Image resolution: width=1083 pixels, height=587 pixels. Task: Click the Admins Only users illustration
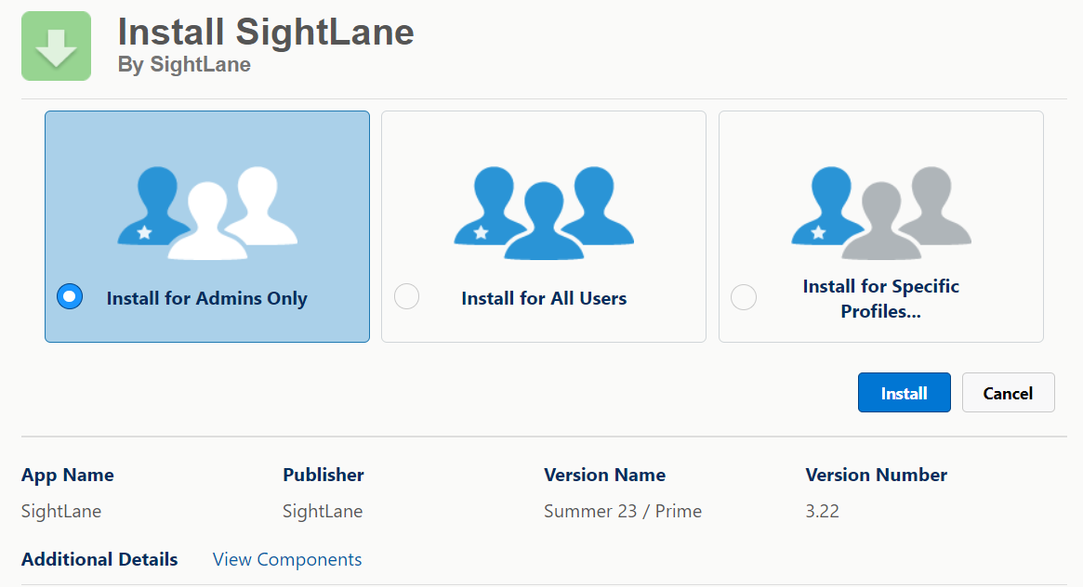tap(207, 213)
